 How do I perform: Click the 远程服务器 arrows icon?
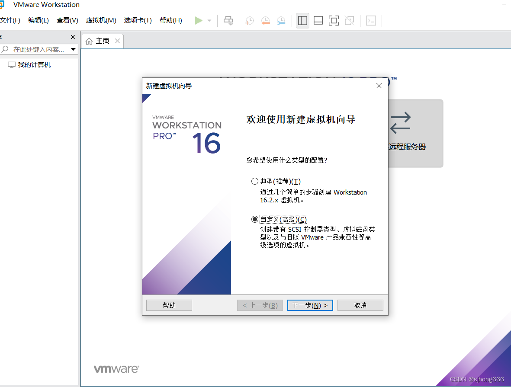[401, 123]
